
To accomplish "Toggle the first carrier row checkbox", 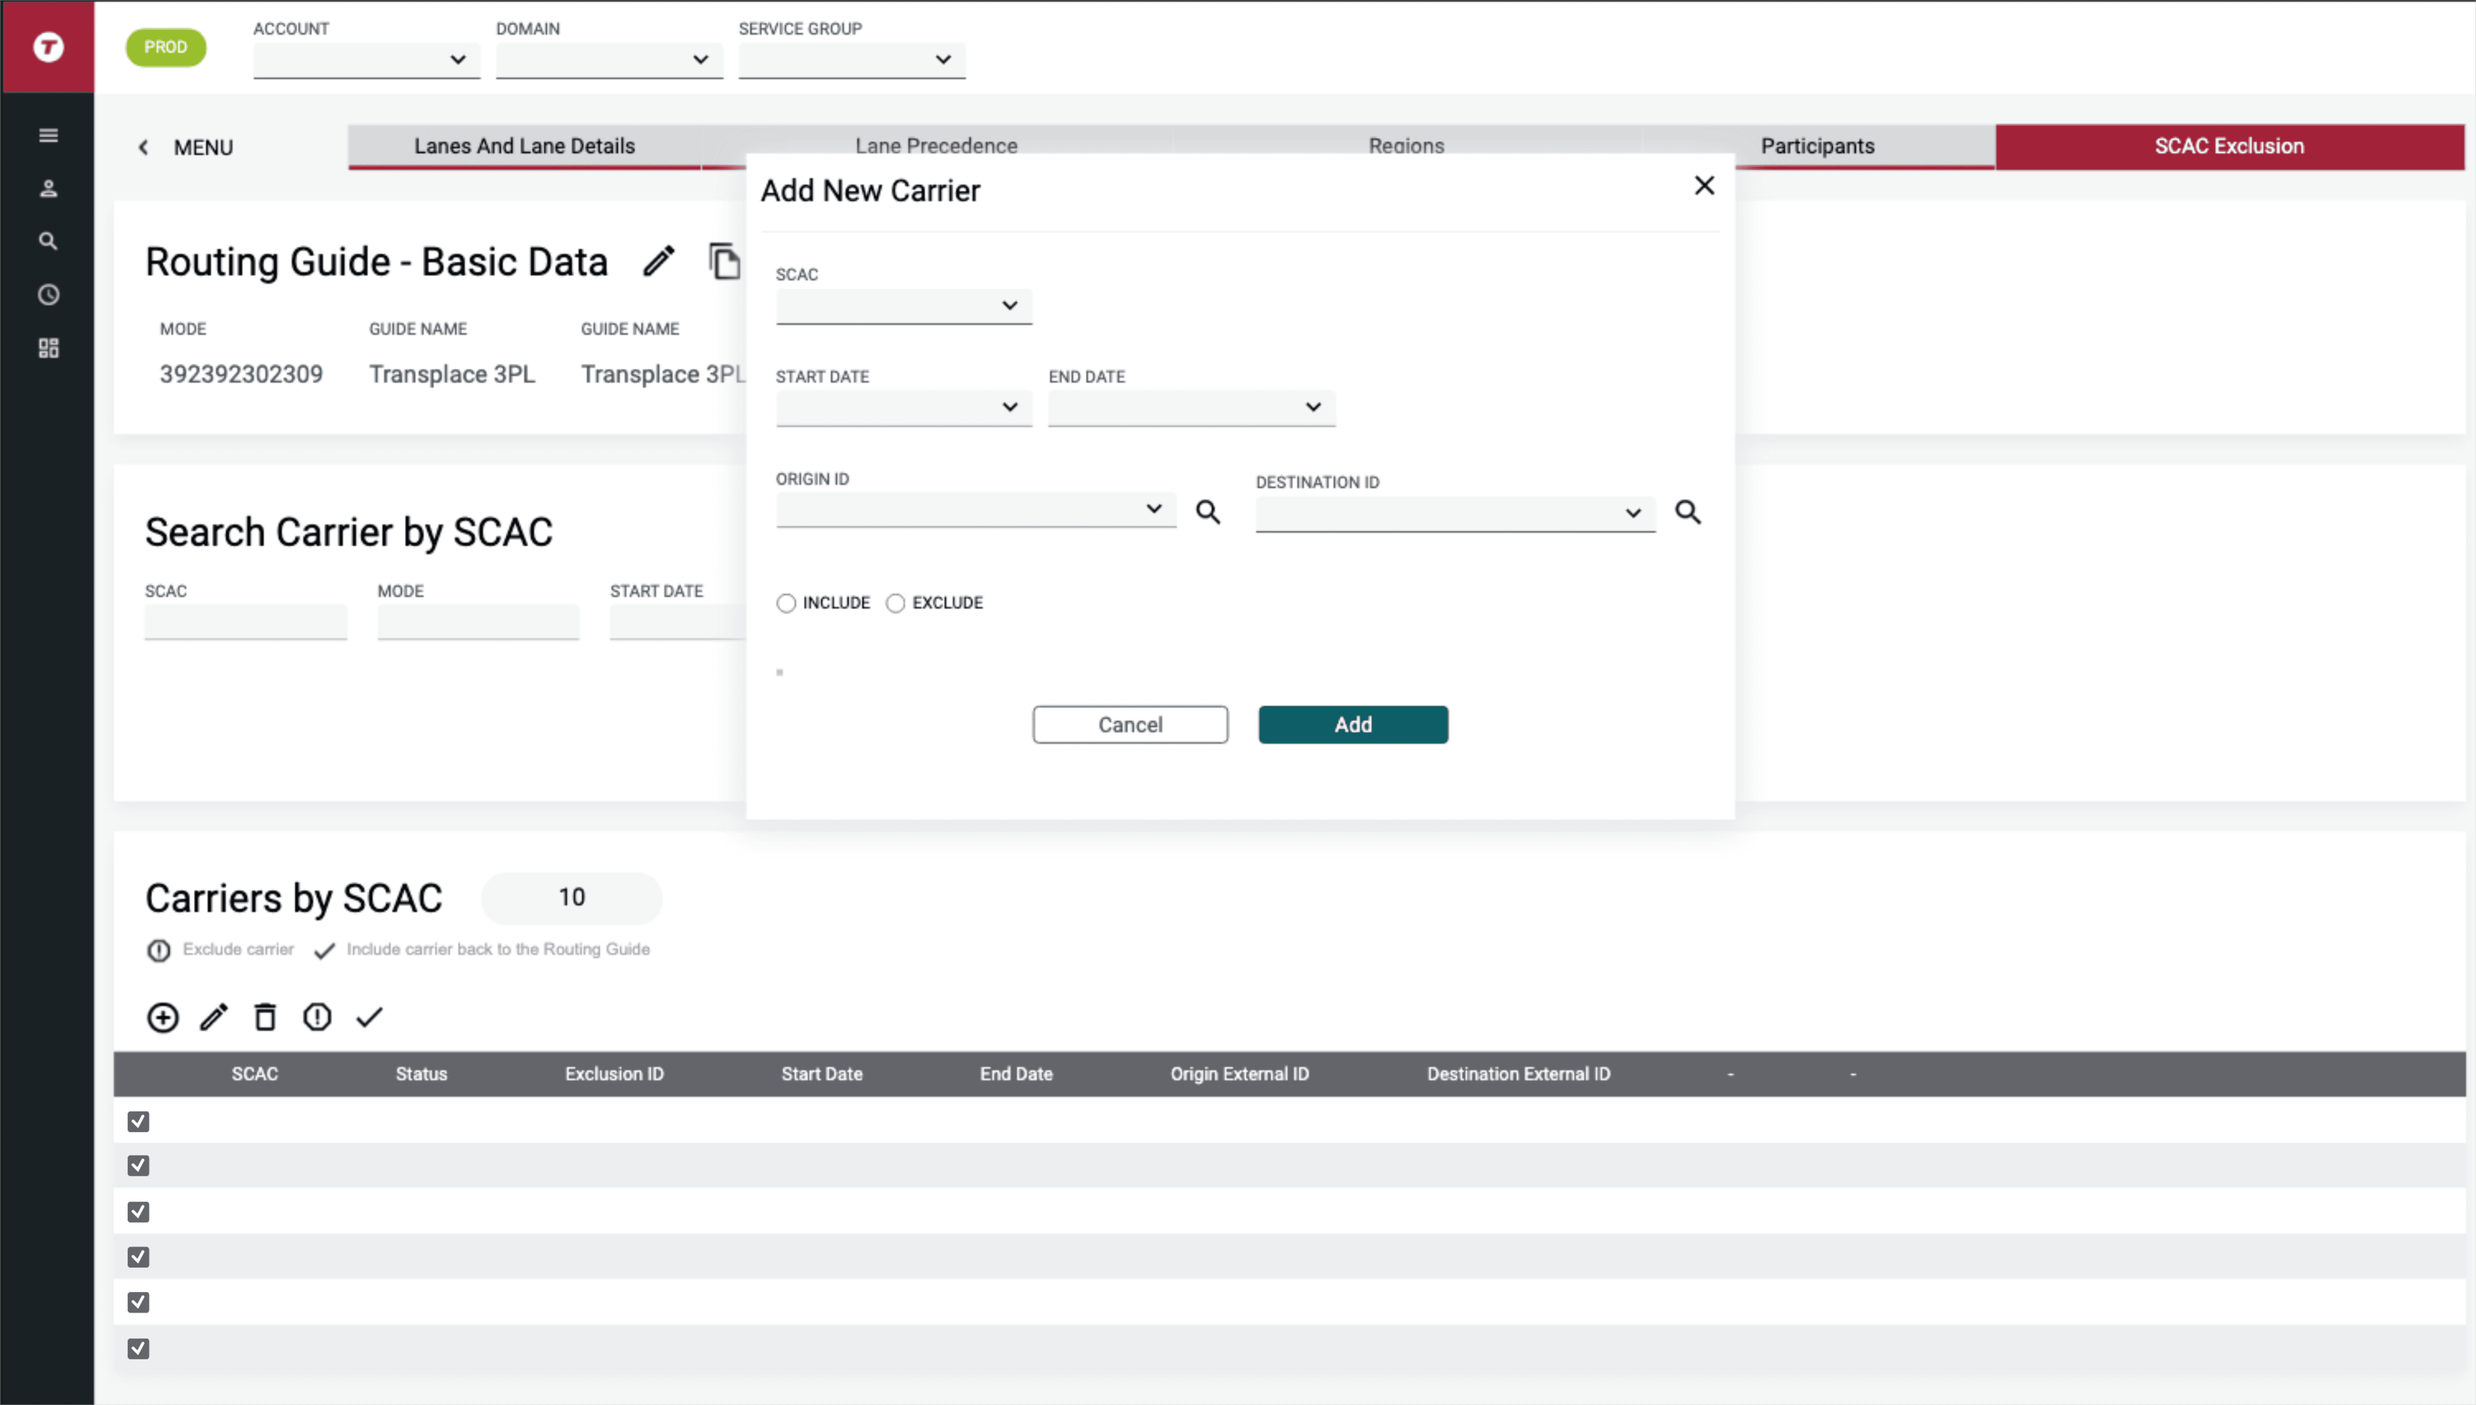I will coord(139,1121).
